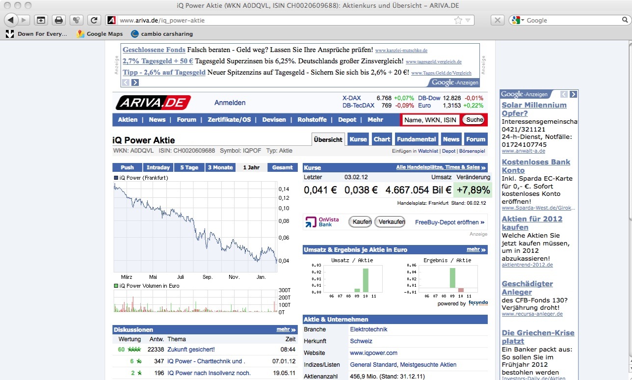
Task: Open the Elektrotechnik Branche link
Action: pyautogui.click(x=369, y=329)
